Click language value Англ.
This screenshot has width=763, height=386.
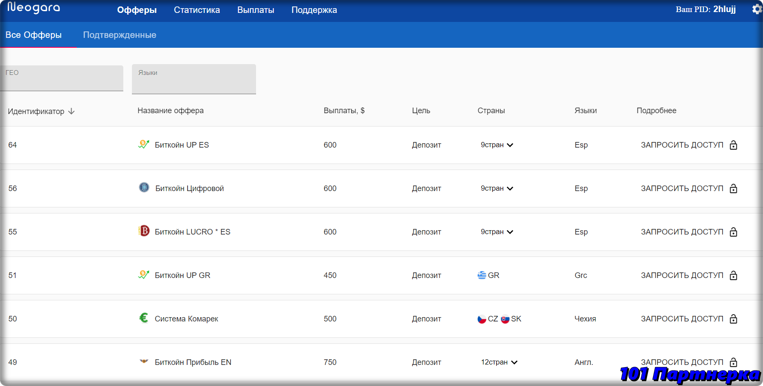[584, 362]
